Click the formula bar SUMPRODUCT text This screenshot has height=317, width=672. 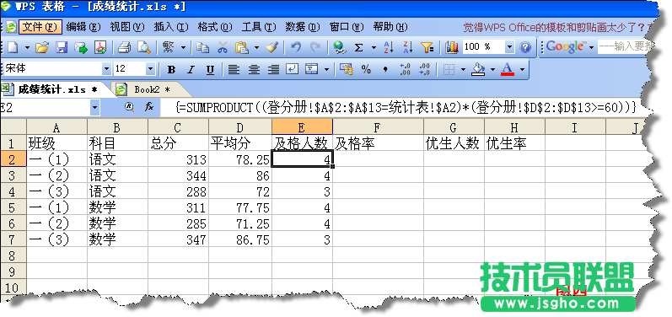click(406, 107)
